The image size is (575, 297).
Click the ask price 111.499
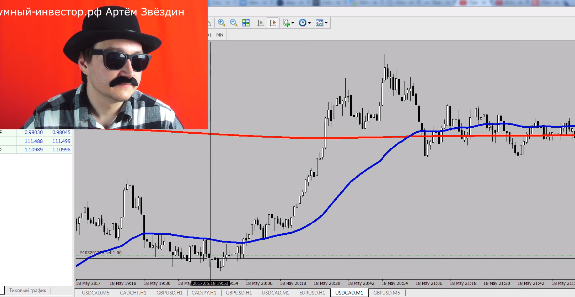tap(61, 141)
